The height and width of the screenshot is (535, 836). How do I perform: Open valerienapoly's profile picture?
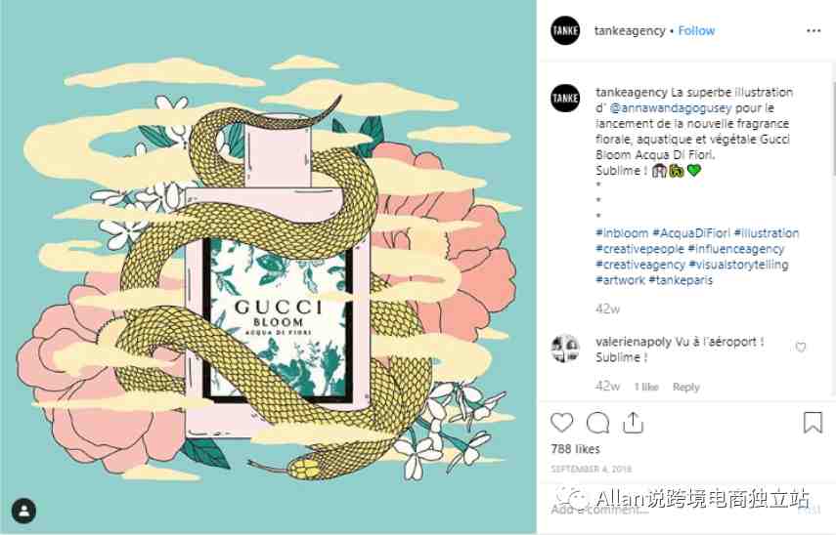point(565,349)
